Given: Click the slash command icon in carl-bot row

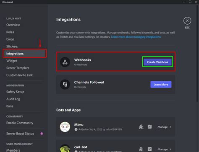Looking at the screenshot, I should pyautogui.click(x=149, y=149).
